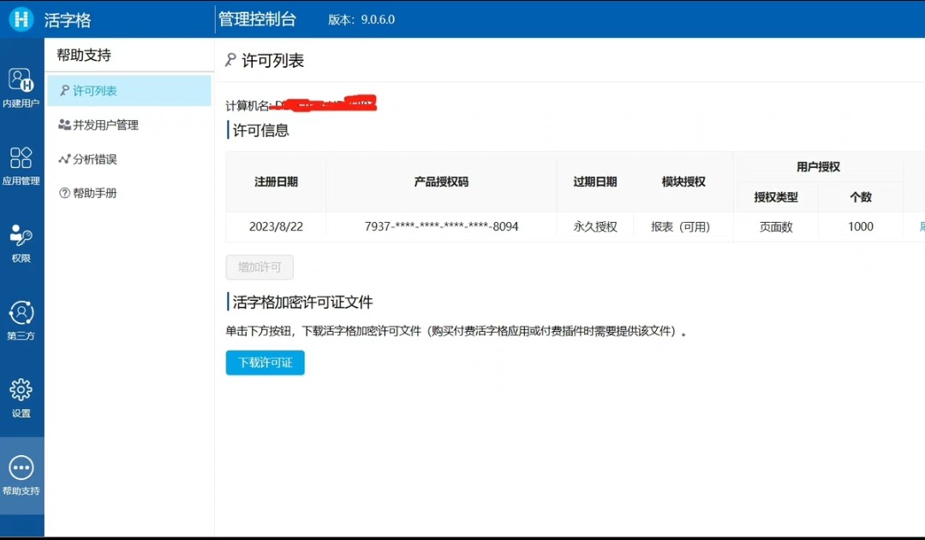Open the 内建用户 sidebar section
Image resolution: width=925 pixels, height=540 pixels.
pyautogui.click(x=21, y=87)
